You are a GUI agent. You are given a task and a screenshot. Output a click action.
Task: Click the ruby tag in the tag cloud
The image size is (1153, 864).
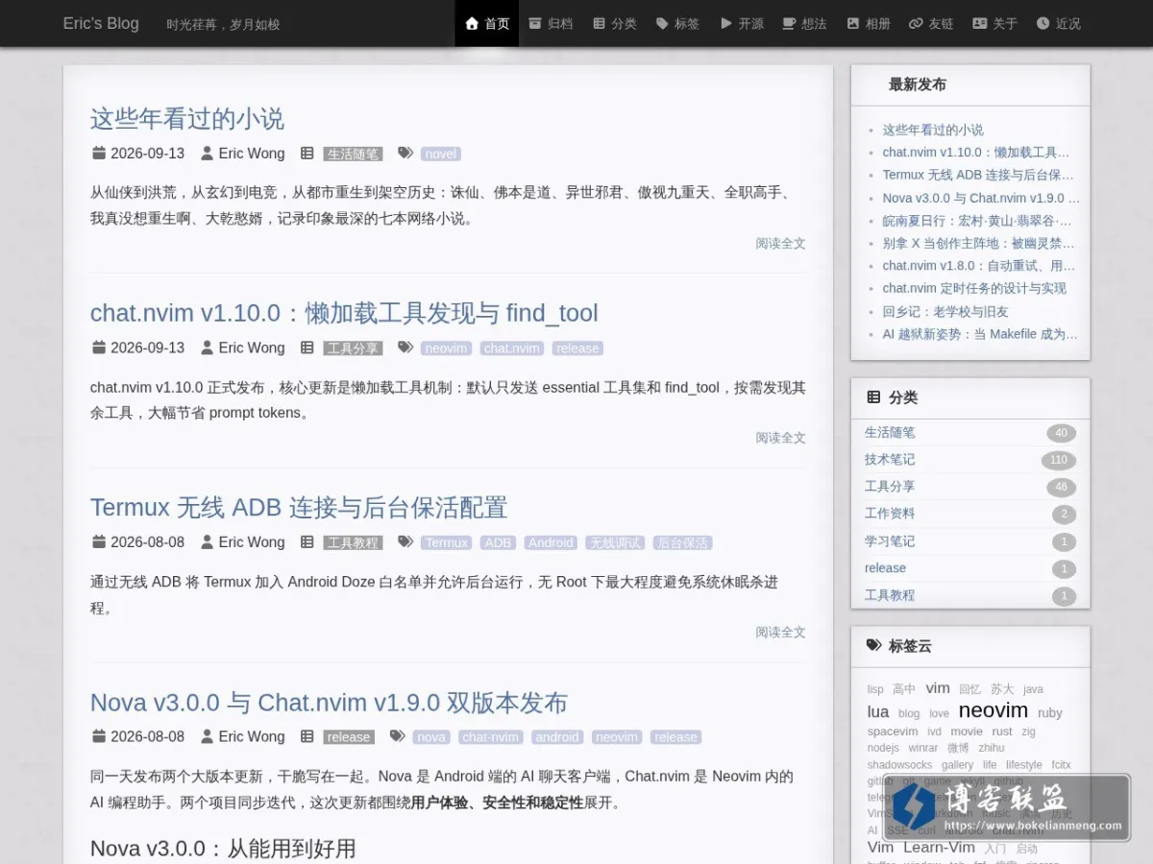(1050, 712)
